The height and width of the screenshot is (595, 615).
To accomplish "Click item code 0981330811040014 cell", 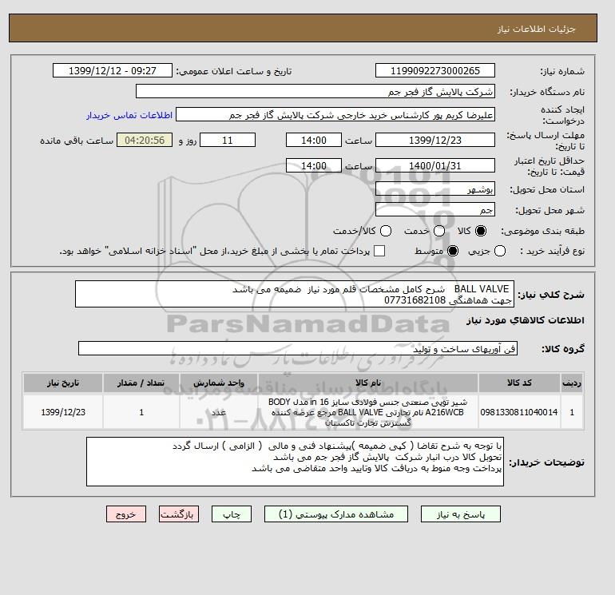I will (x=519, y=412).
